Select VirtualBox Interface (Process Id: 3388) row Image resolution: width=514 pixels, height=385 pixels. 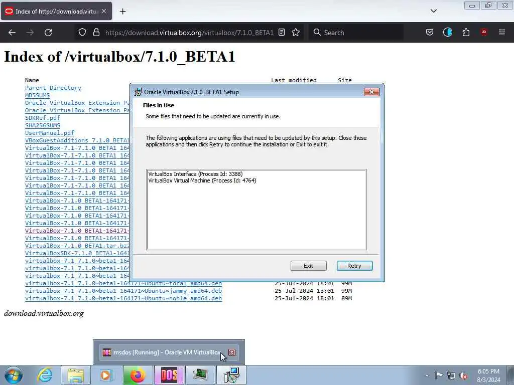point(195,174)
